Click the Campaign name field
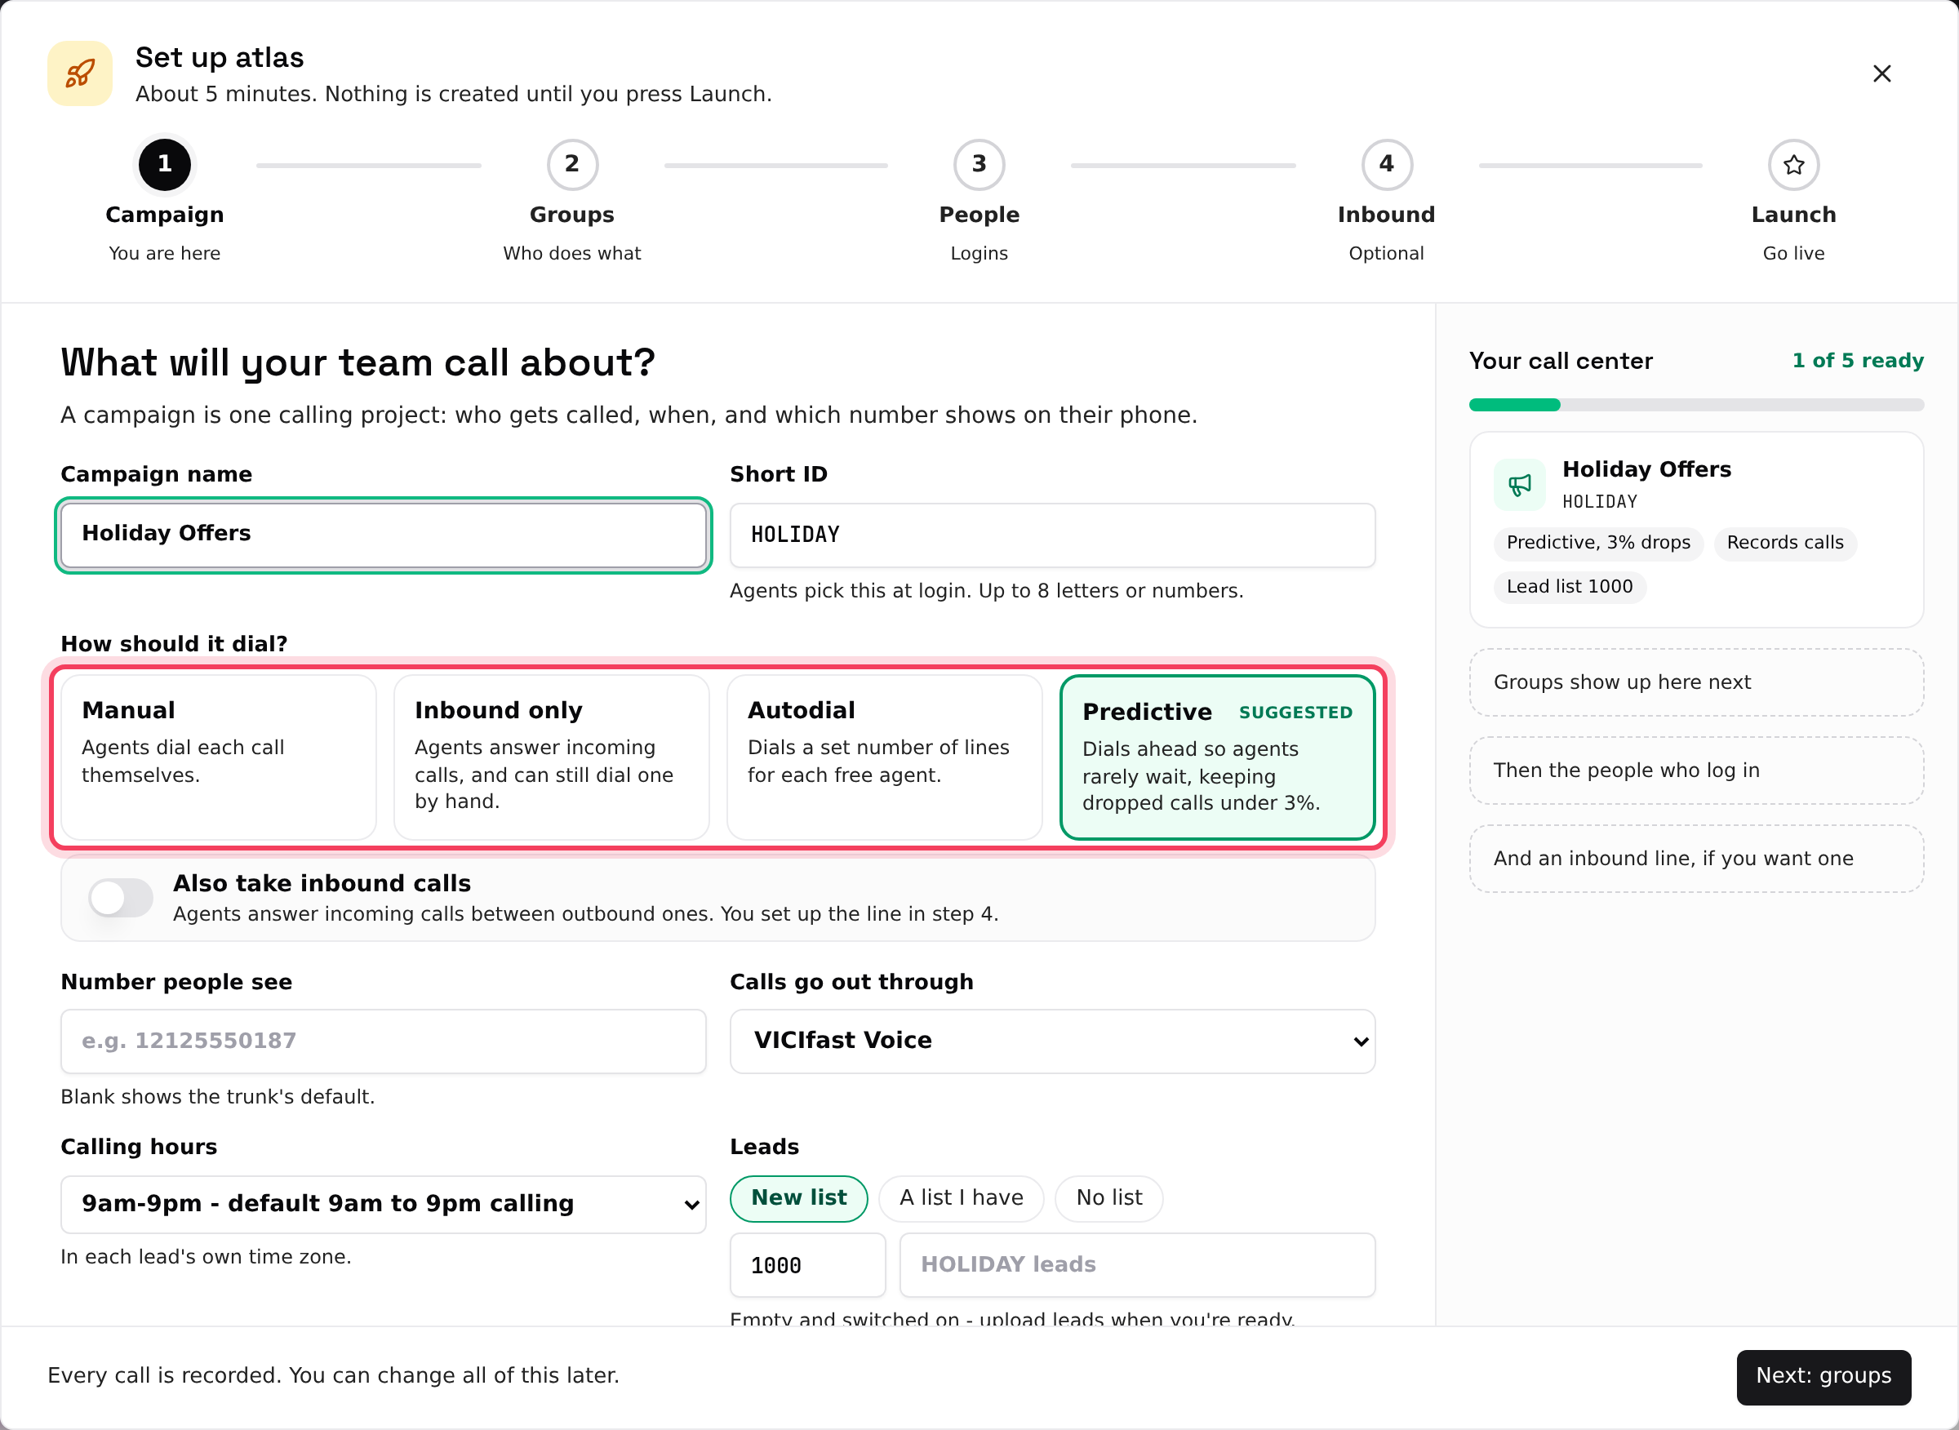Viewport: 1959px width, 1430px height. (x=384, y=535)
